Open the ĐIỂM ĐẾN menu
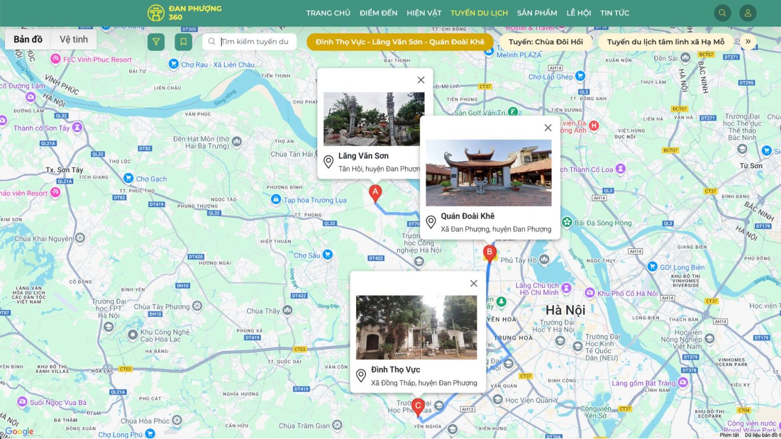The height and width of the screenshot is (439, 781). click(378, 13)
